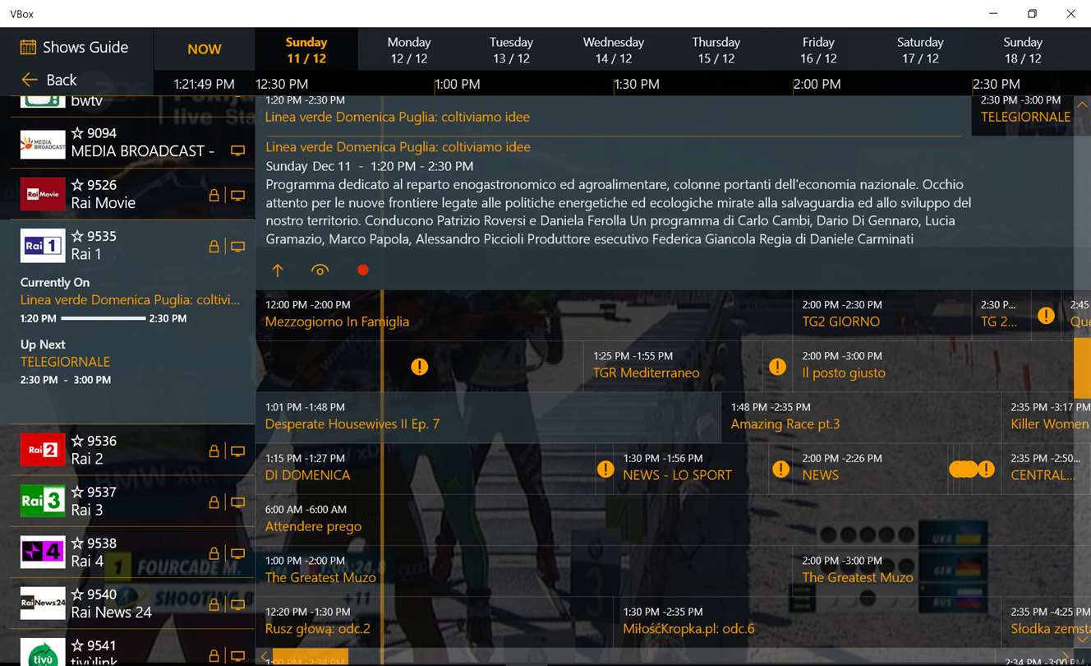Image resolution: width=1091 pixels, height=666 pixels.
Task: Click the Back arrow icon
Action: 30,80
